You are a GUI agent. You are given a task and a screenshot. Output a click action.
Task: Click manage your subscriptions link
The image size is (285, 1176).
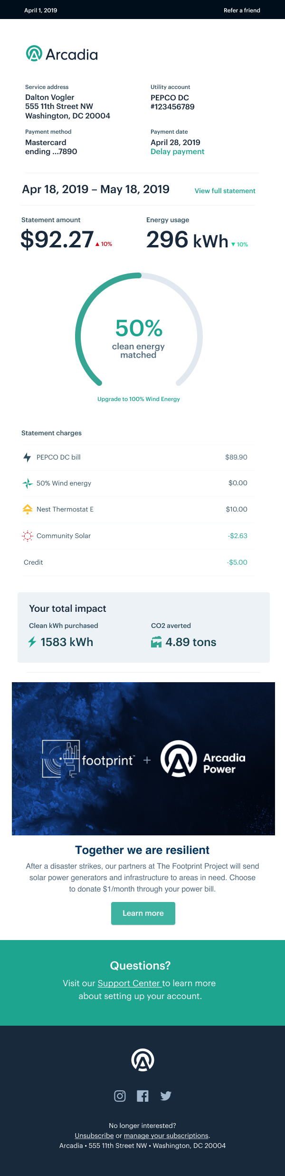(166, 1136)
